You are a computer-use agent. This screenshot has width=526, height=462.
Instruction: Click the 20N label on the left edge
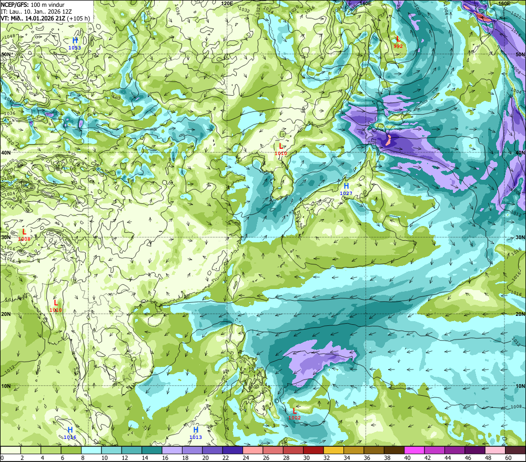click(6, 314)
